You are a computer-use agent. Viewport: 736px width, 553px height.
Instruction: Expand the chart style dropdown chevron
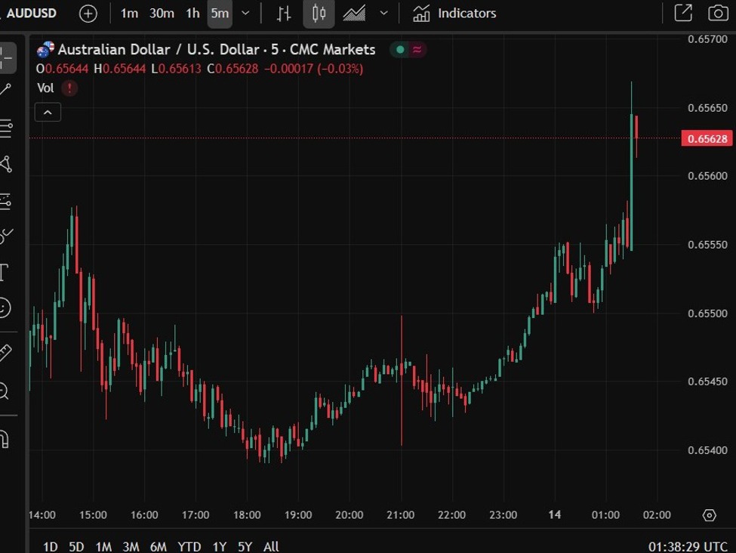(x=383, y=14)
